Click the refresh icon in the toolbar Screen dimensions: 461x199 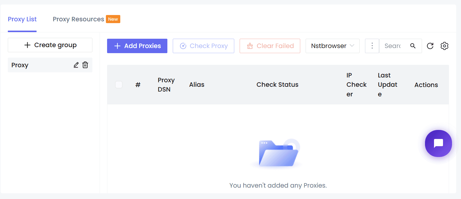pyautogui.click(x=430, y=46)
